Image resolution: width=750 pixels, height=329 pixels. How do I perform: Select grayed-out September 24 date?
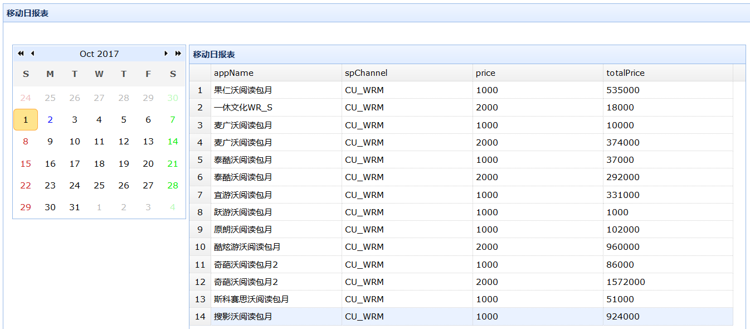26,98
